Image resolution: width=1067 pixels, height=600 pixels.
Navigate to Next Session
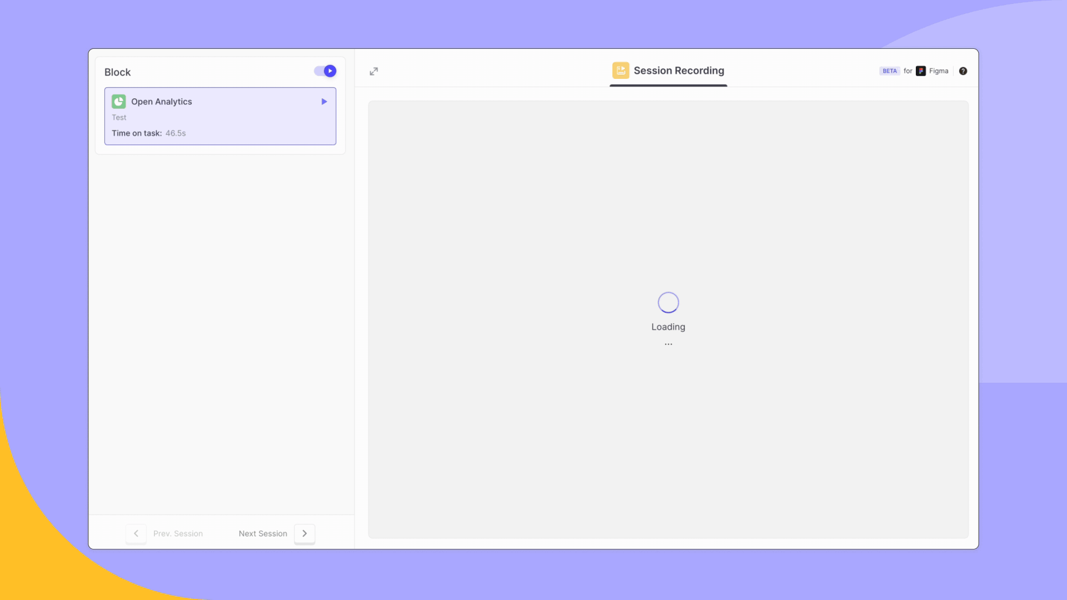pos(276,533)
